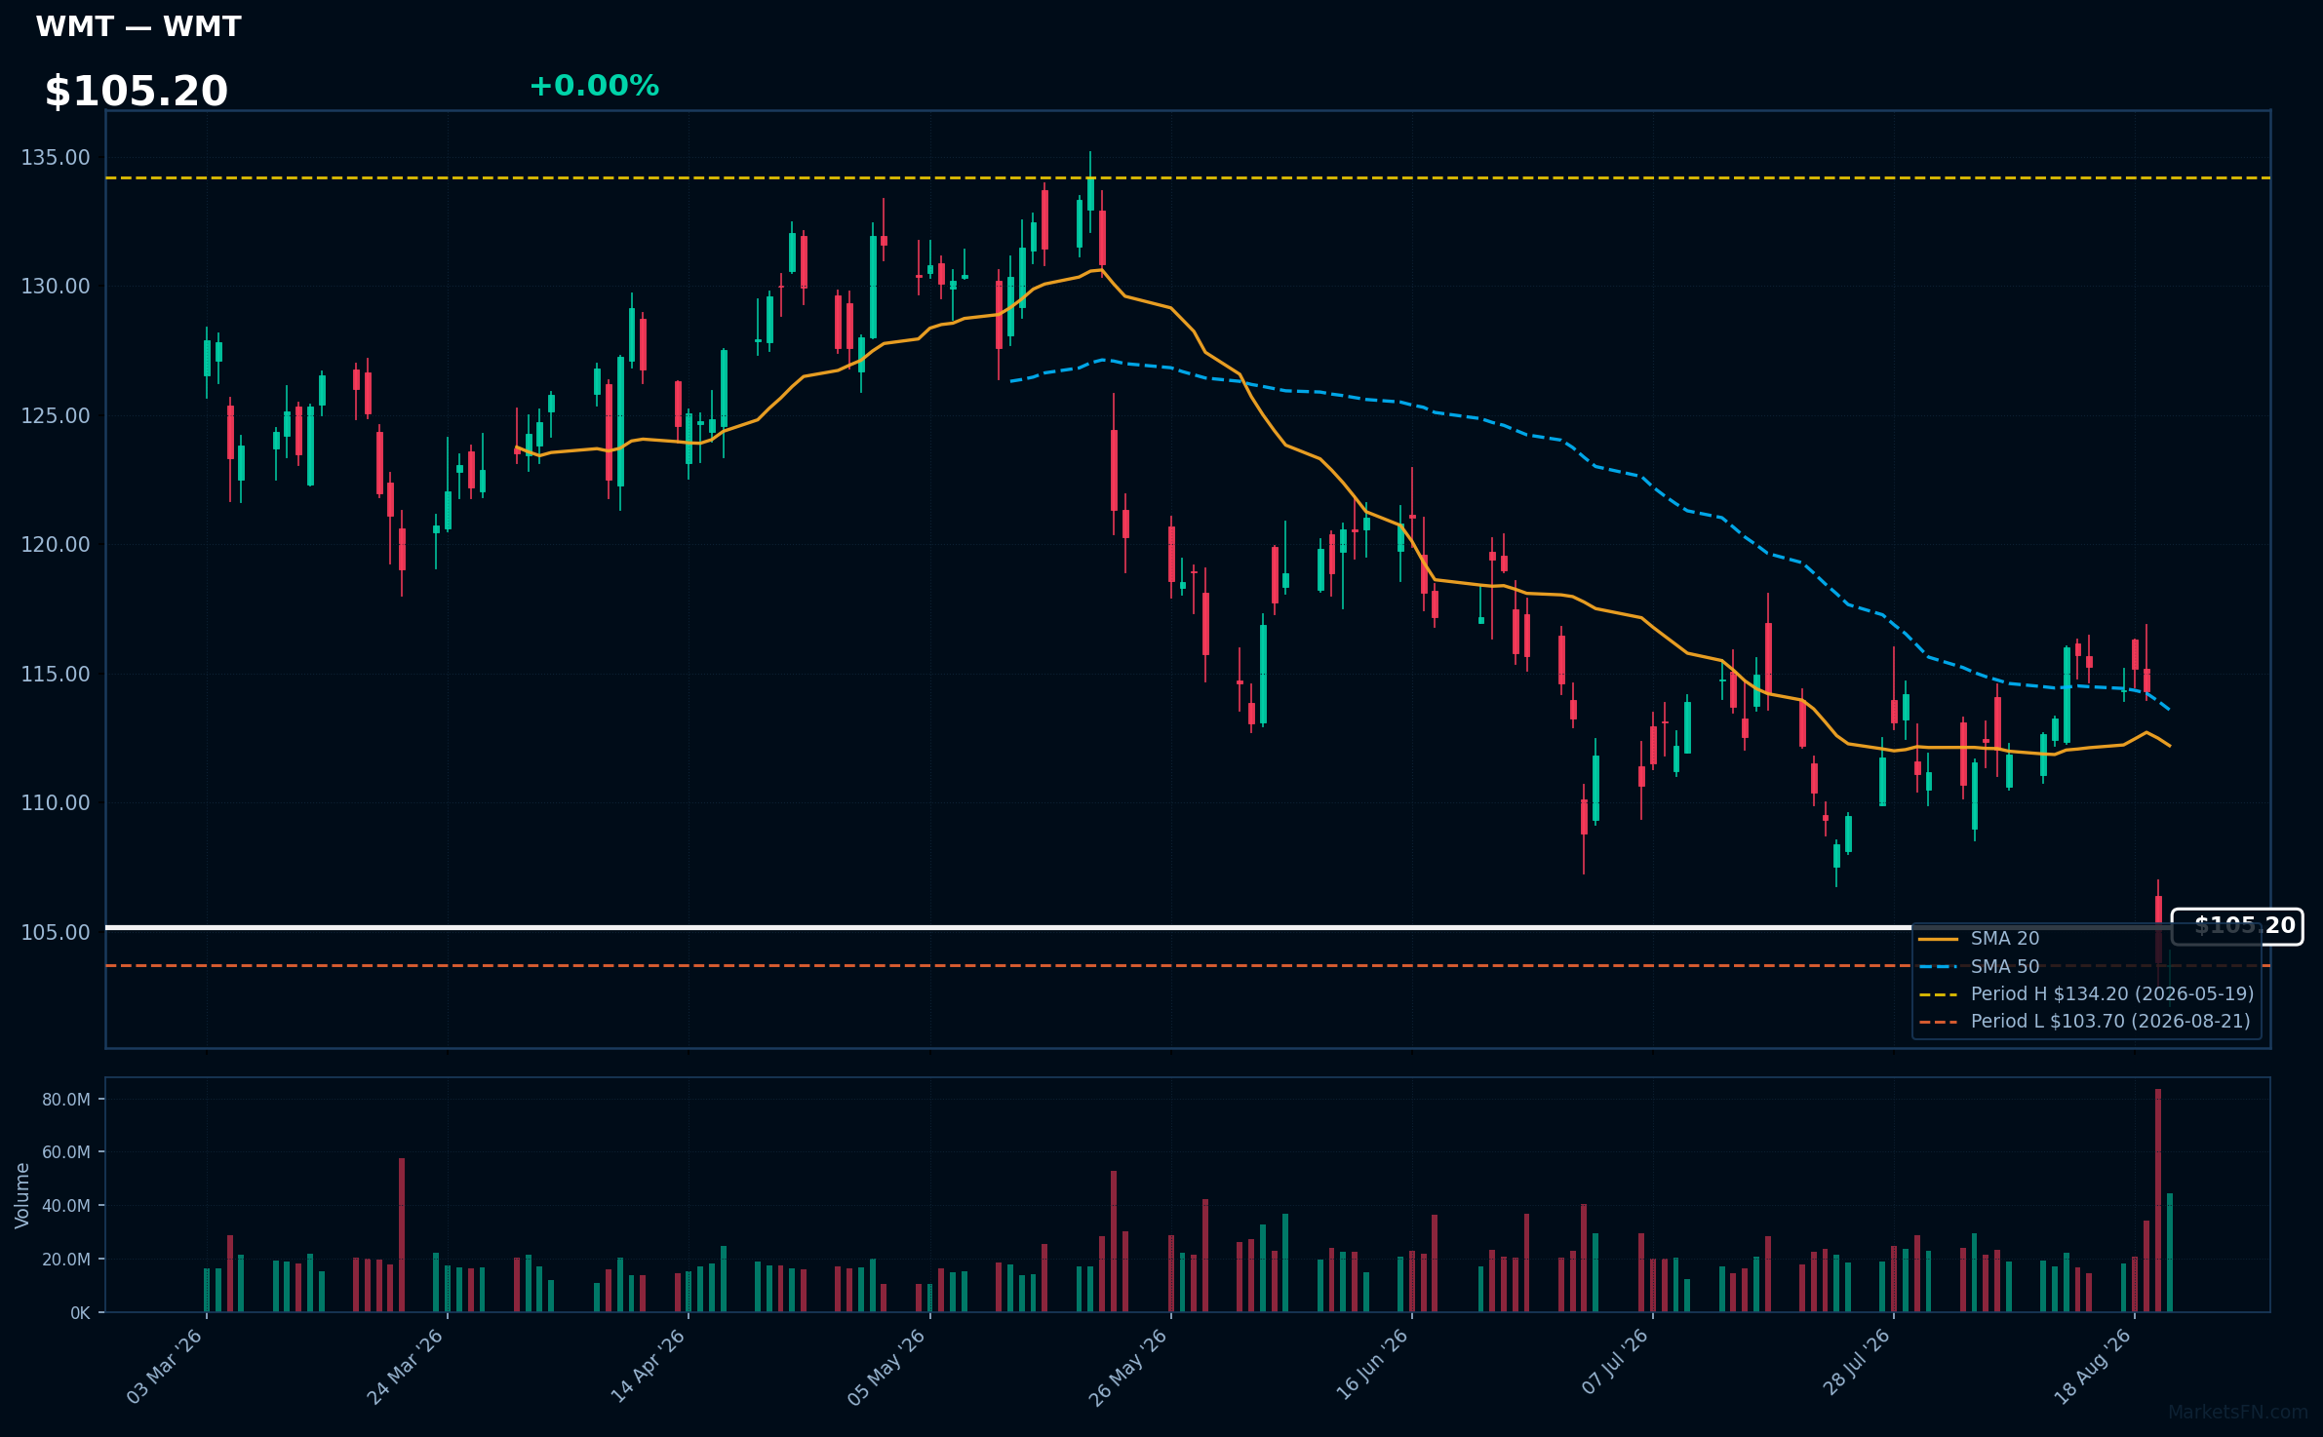Click the Period H $134.20 legend entry
This screenshot has height=1437, width=2323.
tap(2087, 994)
